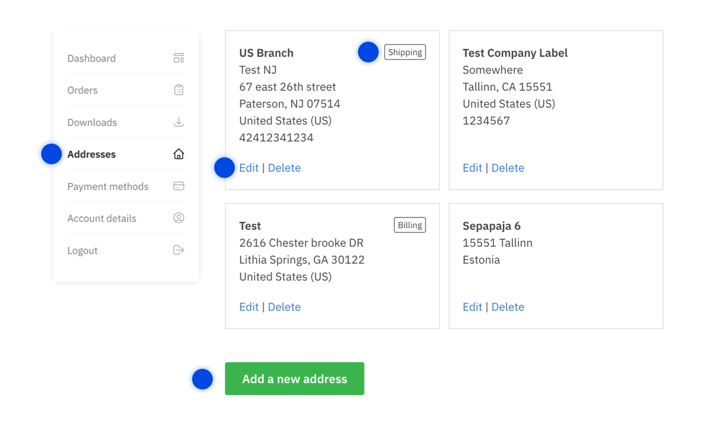
Task: Delete the Sepapaja 6 address
Action: [508, 306]
